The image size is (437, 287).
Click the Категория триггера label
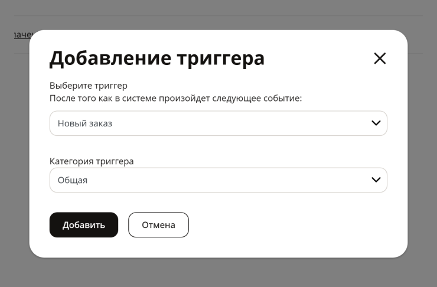point(92,161)
